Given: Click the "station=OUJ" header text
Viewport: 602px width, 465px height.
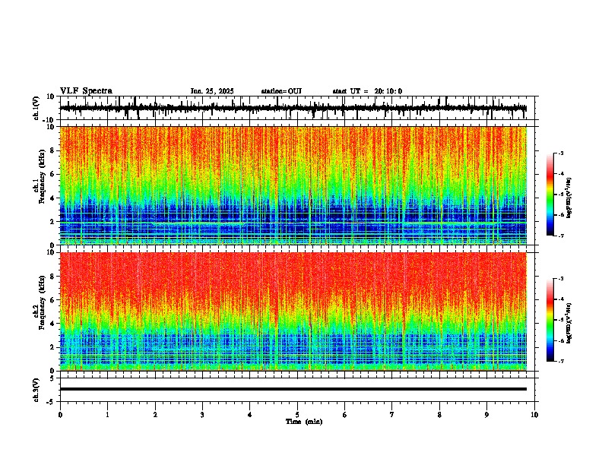Looking at the screenshot, I should (281, 91).
